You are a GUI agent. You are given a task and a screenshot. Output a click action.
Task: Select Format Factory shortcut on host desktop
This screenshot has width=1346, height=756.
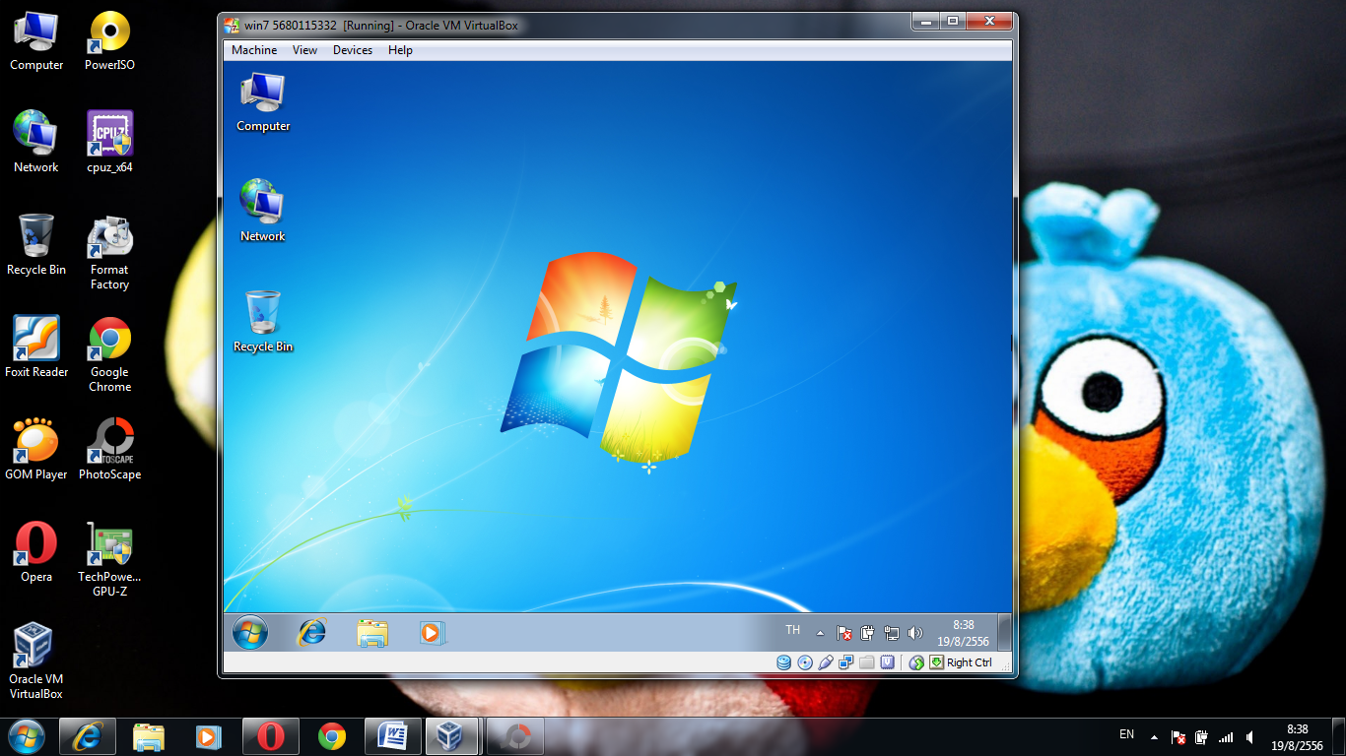pyautogui.click(x=109, y=253)
